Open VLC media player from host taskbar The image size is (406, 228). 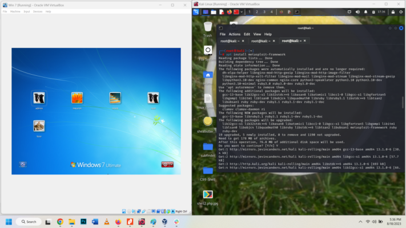click(x=106, y=222)
